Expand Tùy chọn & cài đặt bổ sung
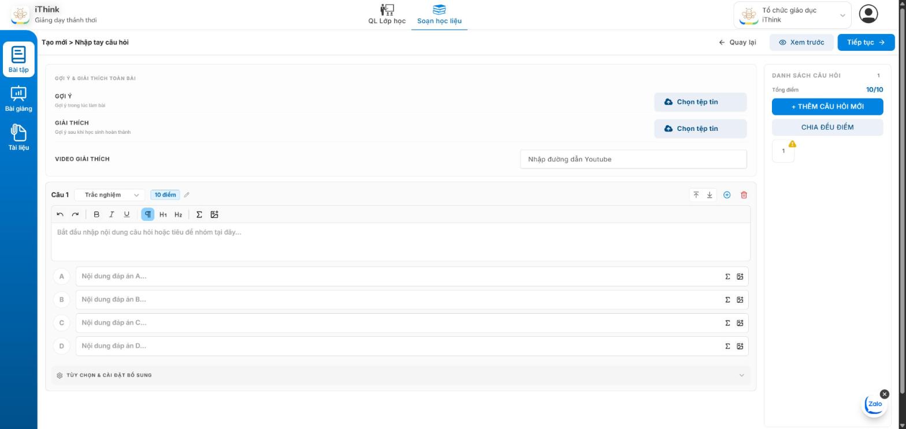 point(401,375)
